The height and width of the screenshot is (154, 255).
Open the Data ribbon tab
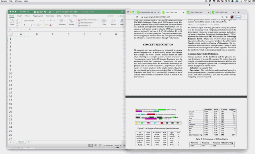59,16
